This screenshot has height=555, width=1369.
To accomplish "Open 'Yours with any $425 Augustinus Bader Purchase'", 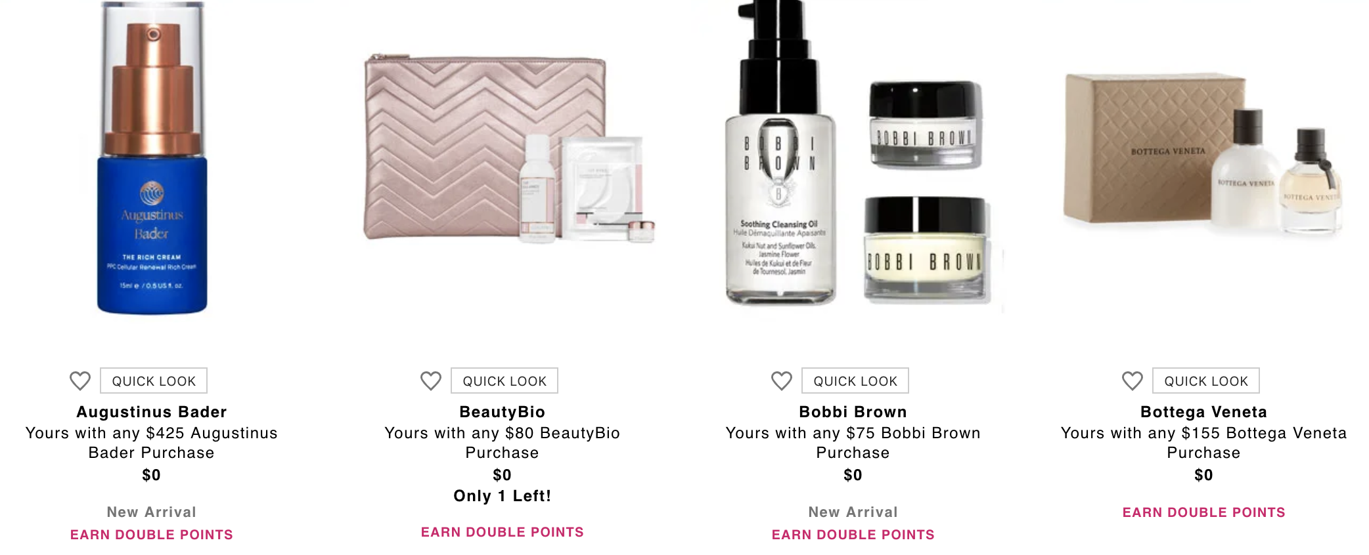I will (152, 443).
